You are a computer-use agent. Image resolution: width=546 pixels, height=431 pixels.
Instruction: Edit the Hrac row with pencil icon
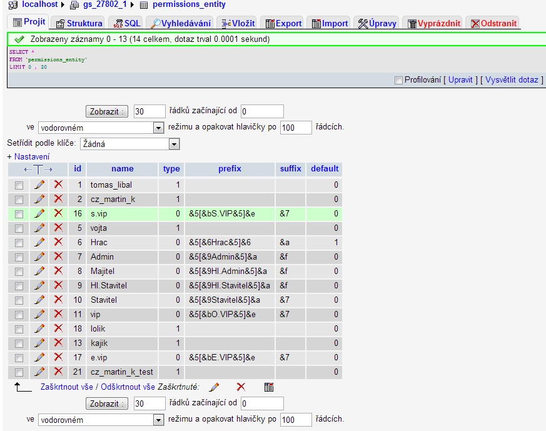pos(39,242)
